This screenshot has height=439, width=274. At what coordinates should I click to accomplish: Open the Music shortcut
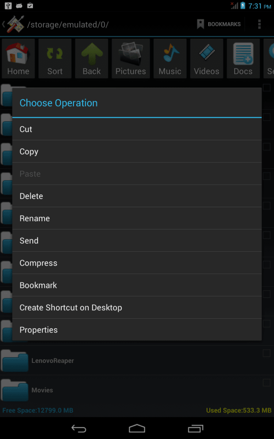[170, 59]
